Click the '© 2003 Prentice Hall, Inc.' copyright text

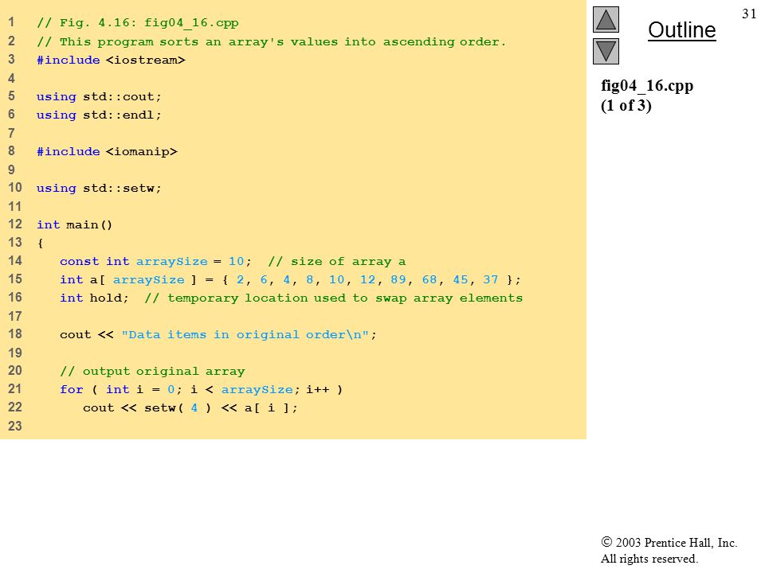(669, 542)
